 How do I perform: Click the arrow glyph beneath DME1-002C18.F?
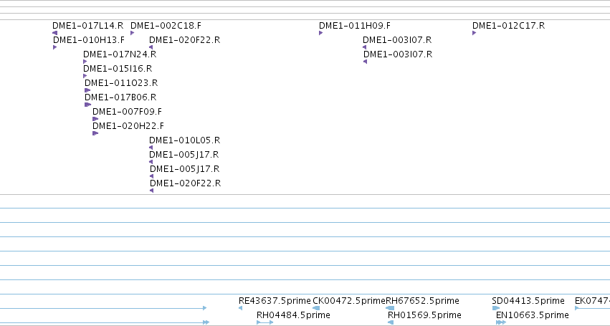click(133, 33)
